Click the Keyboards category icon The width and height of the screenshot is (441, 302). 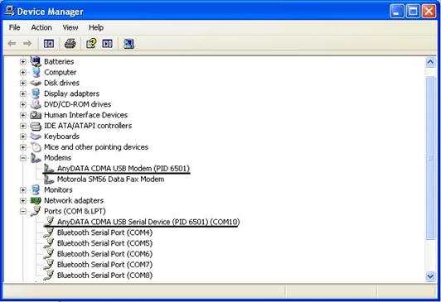[36, 137]
